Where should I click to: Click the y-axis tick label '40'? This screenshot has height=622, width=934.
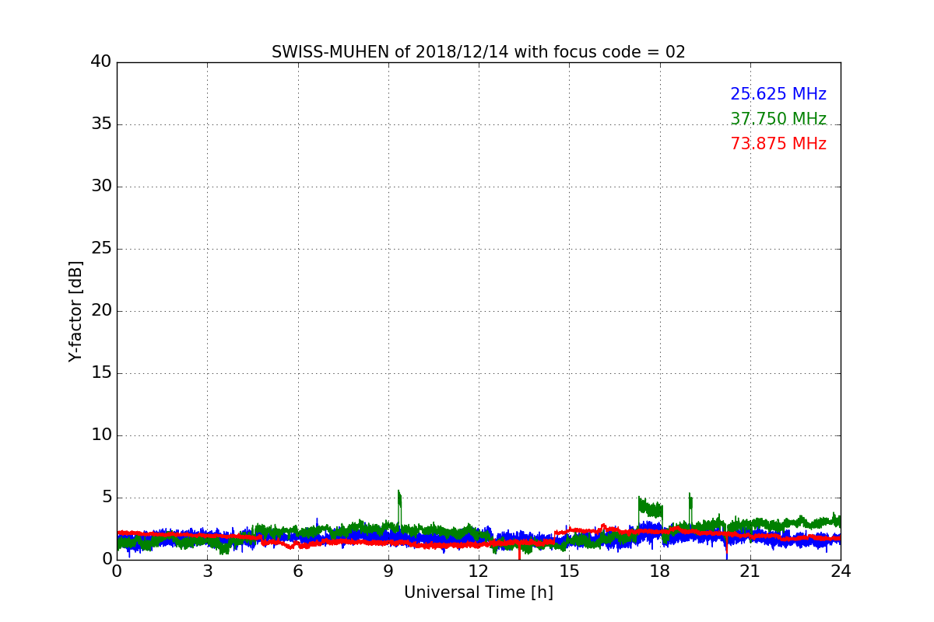(101, 61)
